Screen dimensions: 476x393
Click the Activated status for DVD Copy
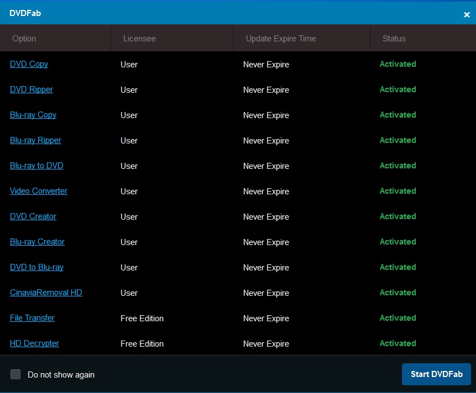(397, 64)
